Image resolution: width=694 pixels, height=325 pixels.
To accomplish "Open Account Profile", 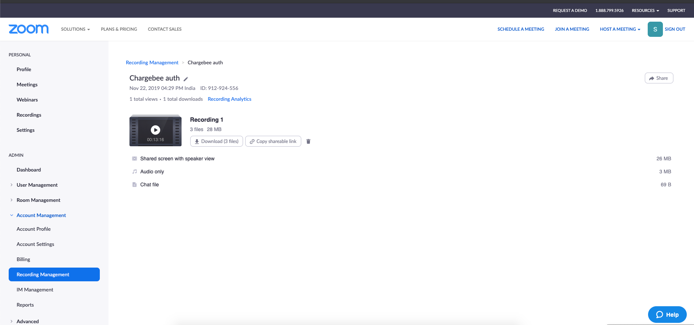I will (34, 229).
